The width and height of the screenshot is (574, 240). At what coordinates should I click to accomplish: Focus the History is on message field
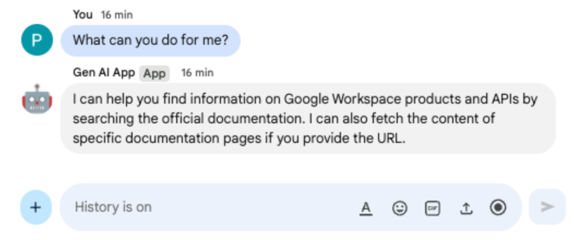(x=207, y=207)
